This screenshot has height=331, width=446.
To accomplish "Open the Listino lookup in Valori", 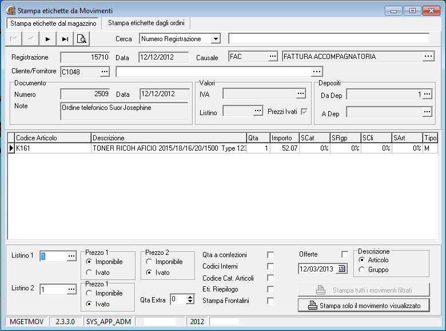I will (258, 111).
